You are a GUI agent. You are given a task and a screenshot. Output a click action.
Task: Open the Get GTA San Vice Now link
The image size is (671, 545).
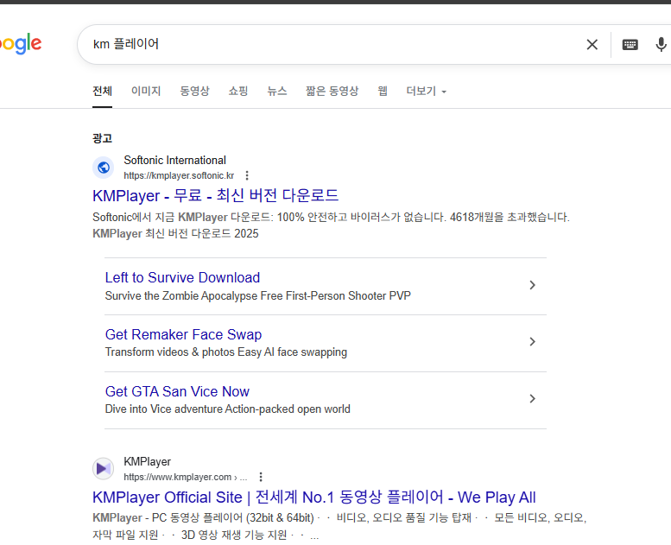[178, 391]
